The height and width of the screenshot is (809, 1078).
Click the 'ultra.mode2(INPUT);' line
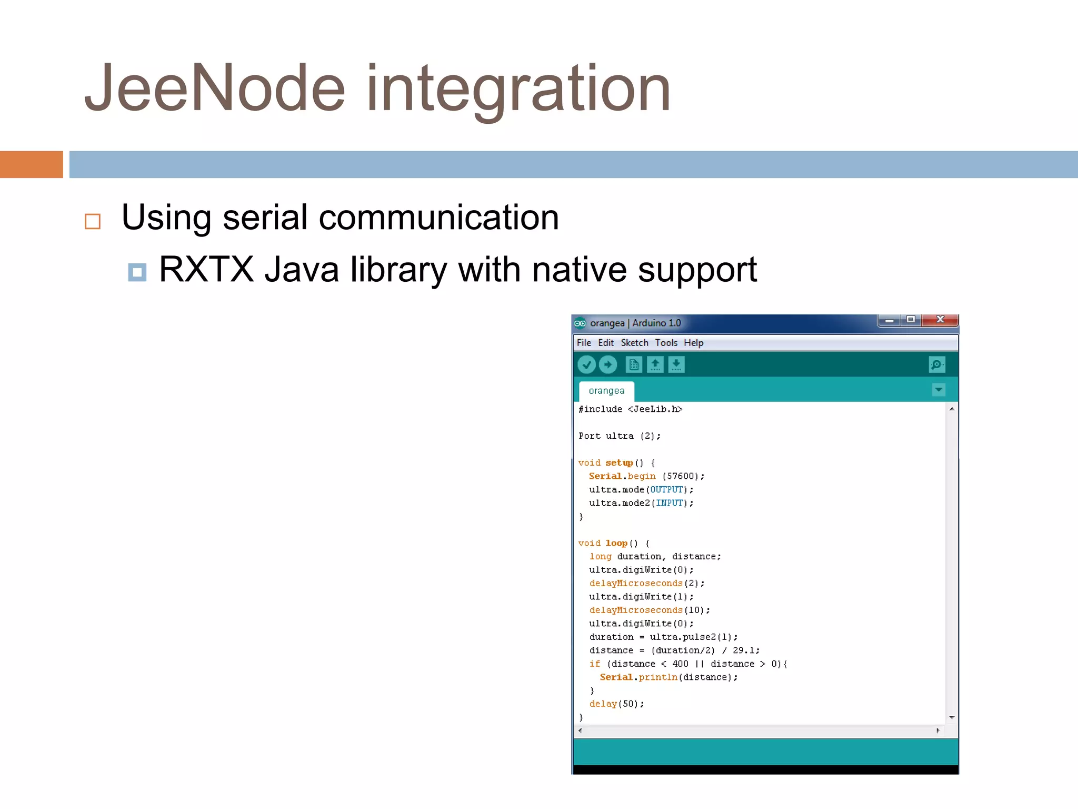point(641,503)
